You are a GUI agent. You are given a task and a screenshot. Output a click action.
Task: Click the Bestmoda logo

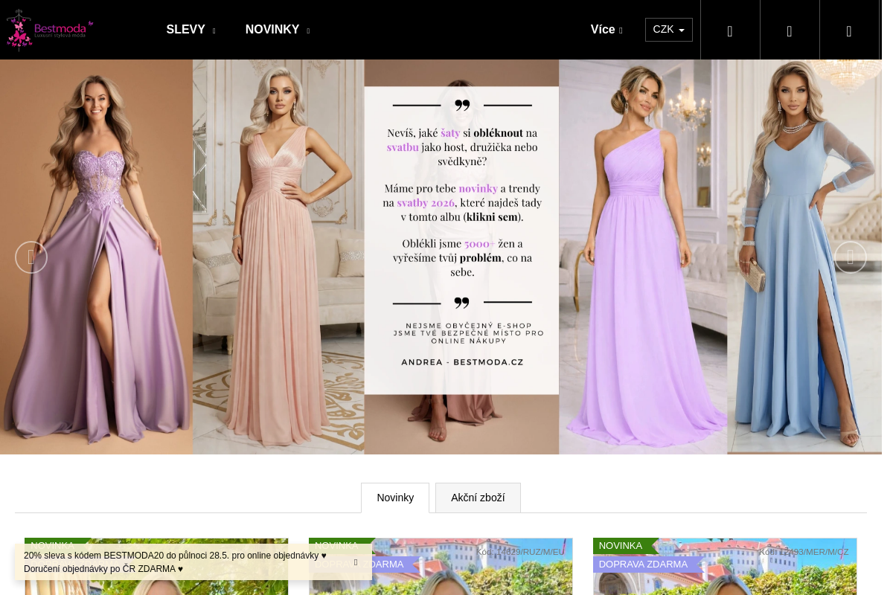(50, 30)
